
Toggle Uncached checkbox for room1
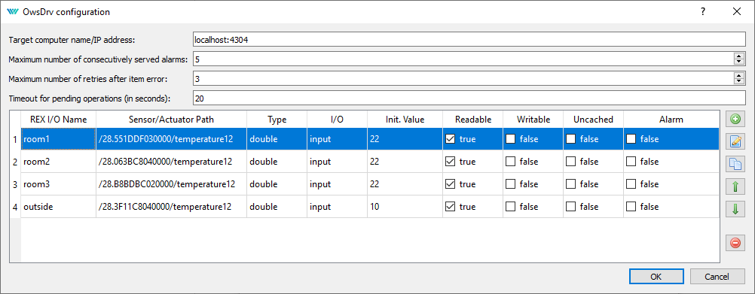570,139
